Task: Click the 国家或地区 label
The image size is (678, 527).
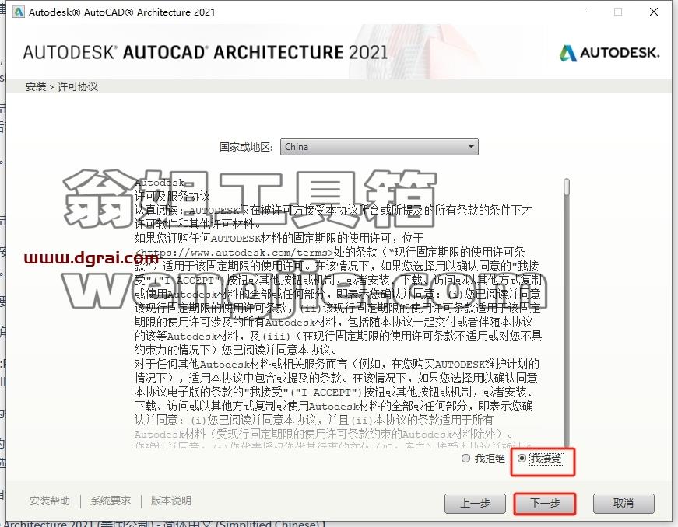Action: point(246,147)
